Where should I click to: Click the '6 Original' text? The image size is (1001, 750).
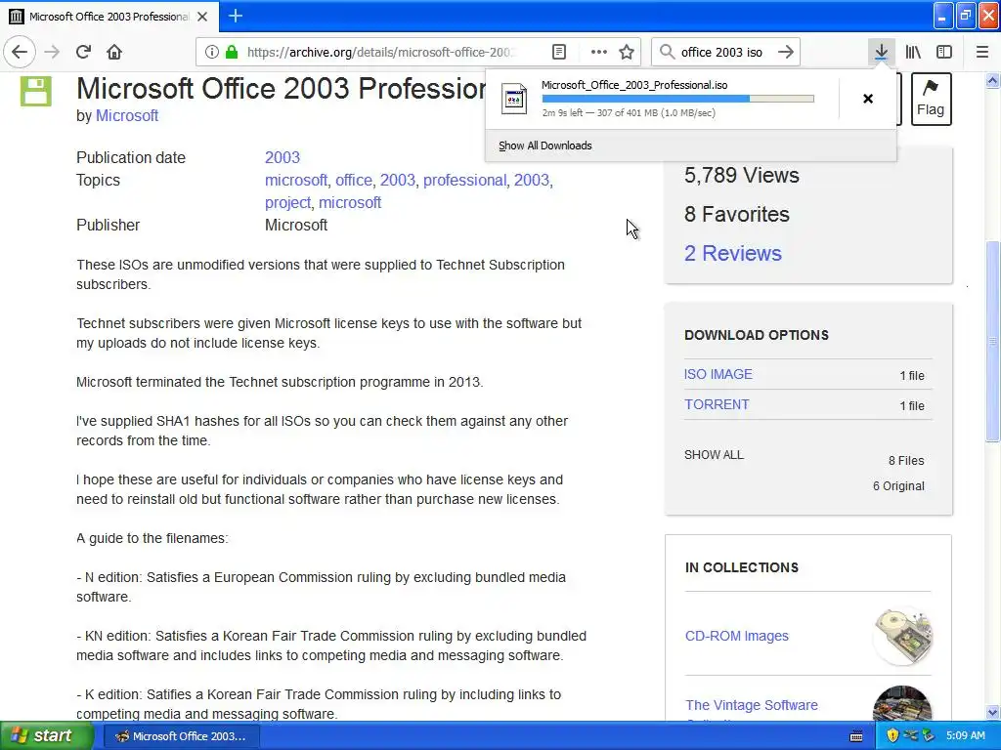pos(898,486)
